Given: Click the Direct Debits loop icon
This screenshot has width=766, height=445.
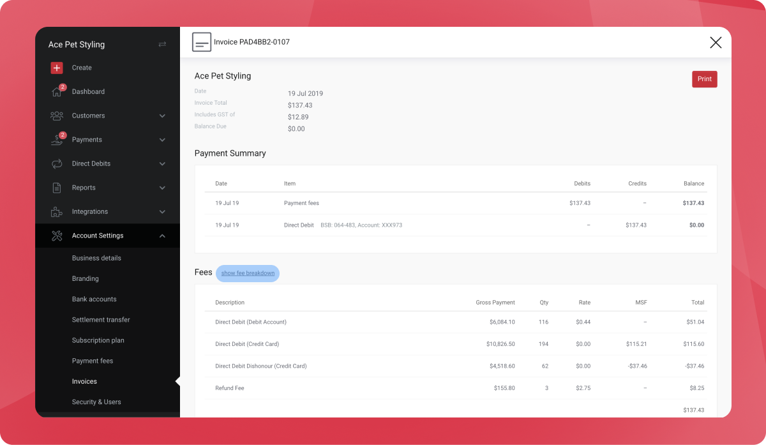Looking at the screenshot, I should [x=57, y=164].
